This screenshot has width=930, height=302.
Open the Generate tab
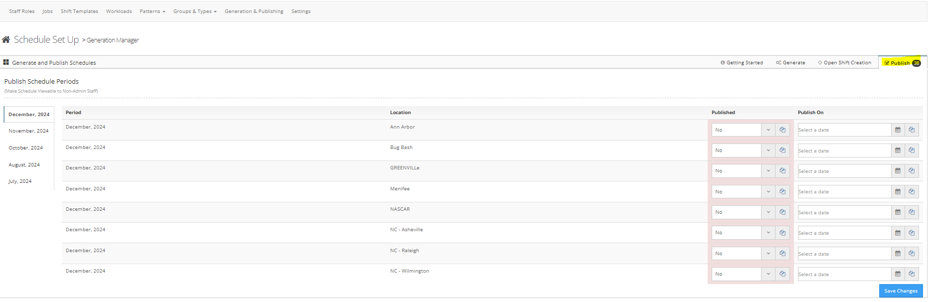pos(790,63)
